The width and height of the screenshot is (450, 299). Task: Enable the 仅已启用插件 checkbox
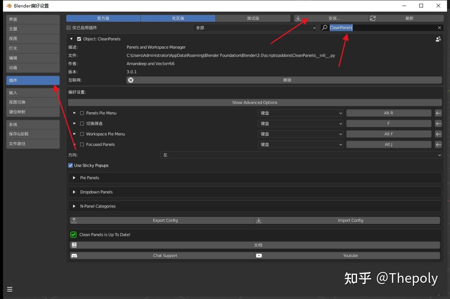click(68, 27)
